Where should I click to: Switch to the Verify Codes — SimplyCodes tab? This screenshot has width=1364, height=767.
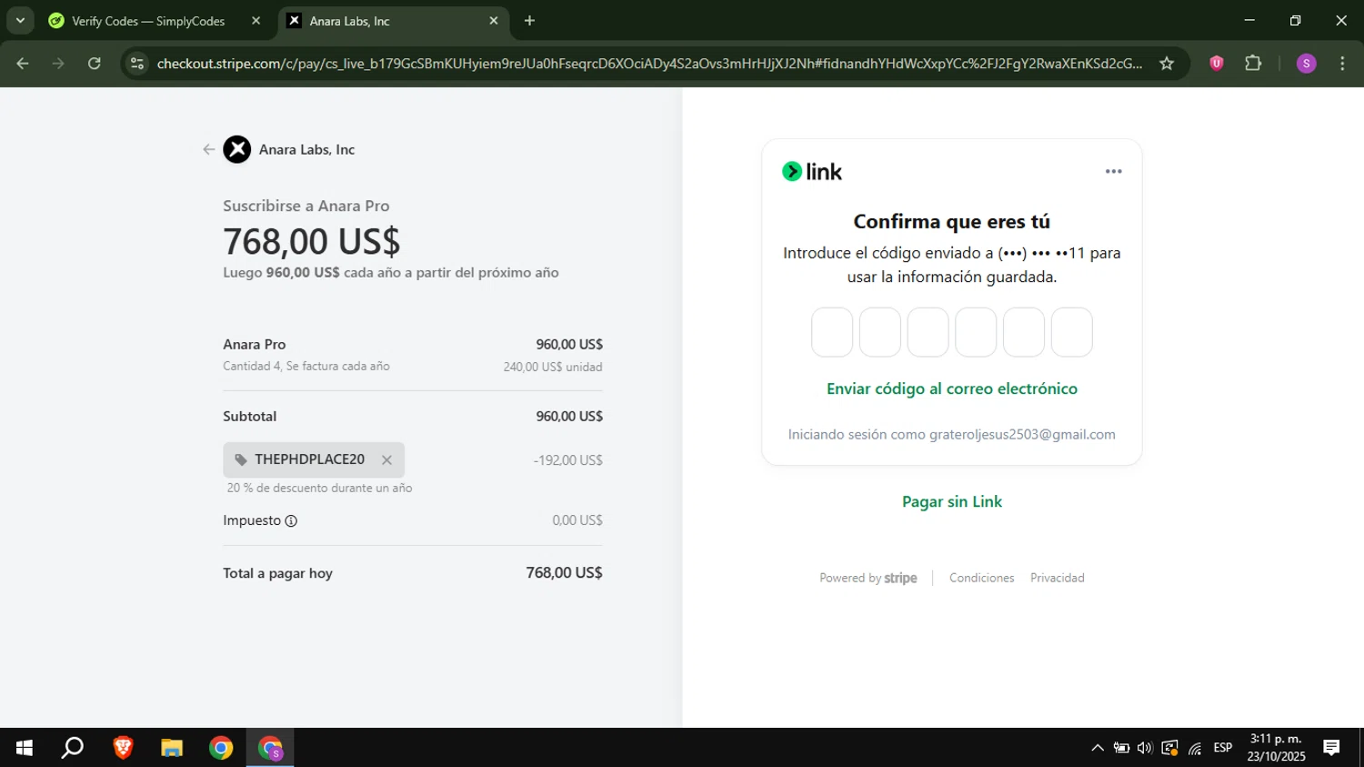click(148, 21)
